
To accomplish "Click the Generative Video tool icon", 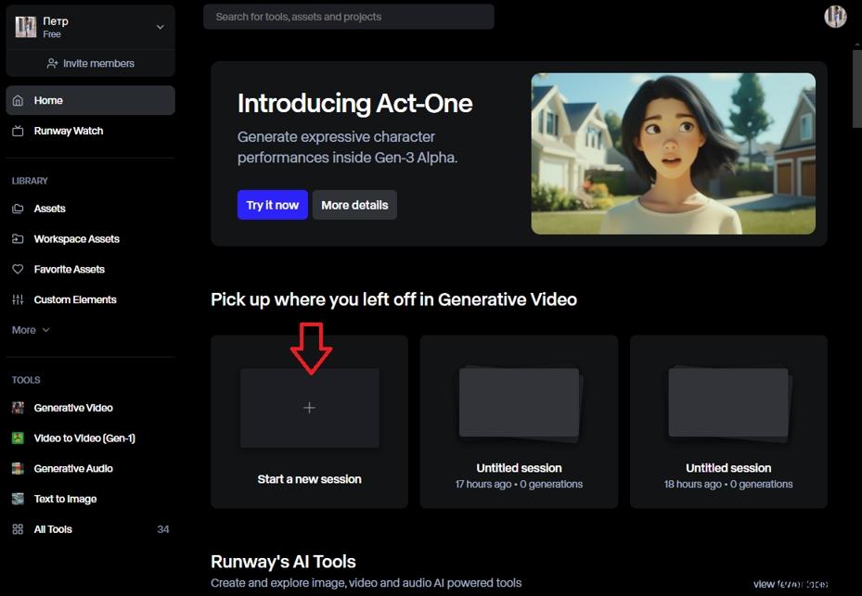I will 18,408.
